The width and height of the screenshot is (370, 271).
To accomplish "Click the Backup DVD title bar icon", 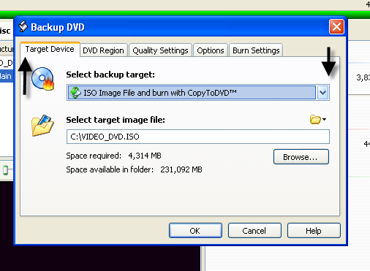I will (x=23, y=26).
